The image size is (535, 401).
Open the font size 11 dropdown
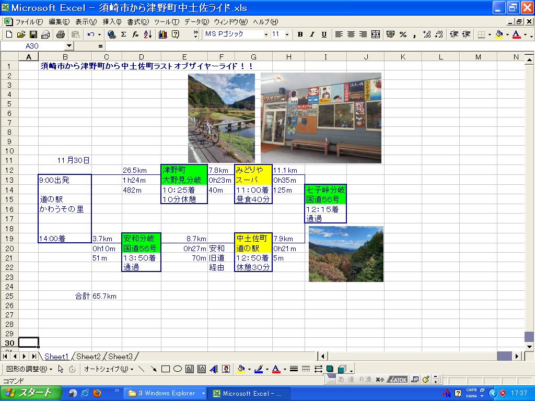click(x=287, y=34)
